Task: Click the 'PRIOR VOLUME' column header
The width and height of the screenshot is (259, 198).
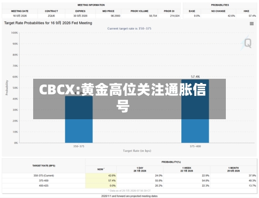Action: click(139, 11)
